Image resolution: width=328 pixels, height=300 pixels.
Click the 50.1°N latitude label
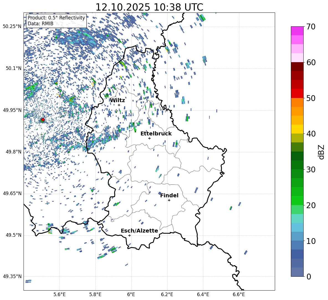14,68
